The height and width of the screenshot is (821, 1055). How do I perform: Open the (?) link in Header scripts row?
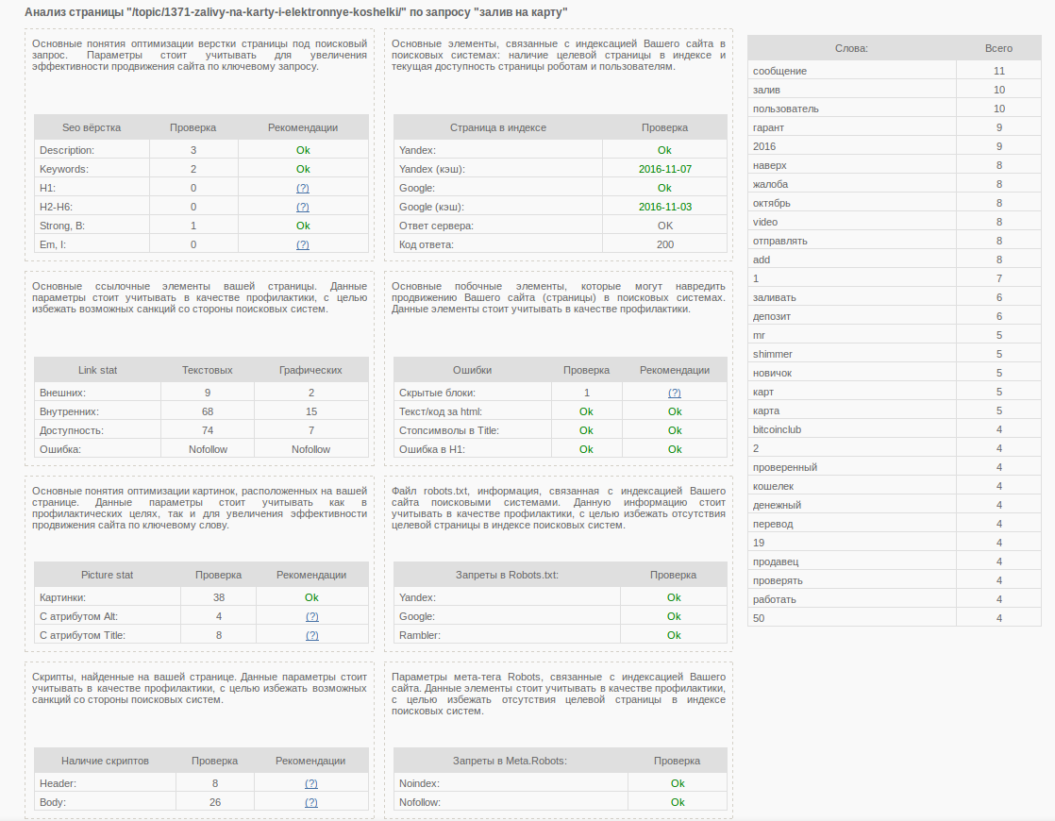[x=310, y=783]
